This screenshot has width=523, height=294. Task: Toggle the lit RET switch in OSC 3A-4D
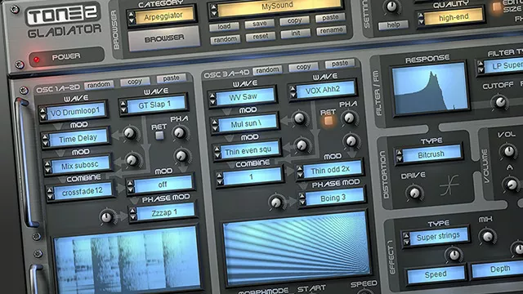329,120
